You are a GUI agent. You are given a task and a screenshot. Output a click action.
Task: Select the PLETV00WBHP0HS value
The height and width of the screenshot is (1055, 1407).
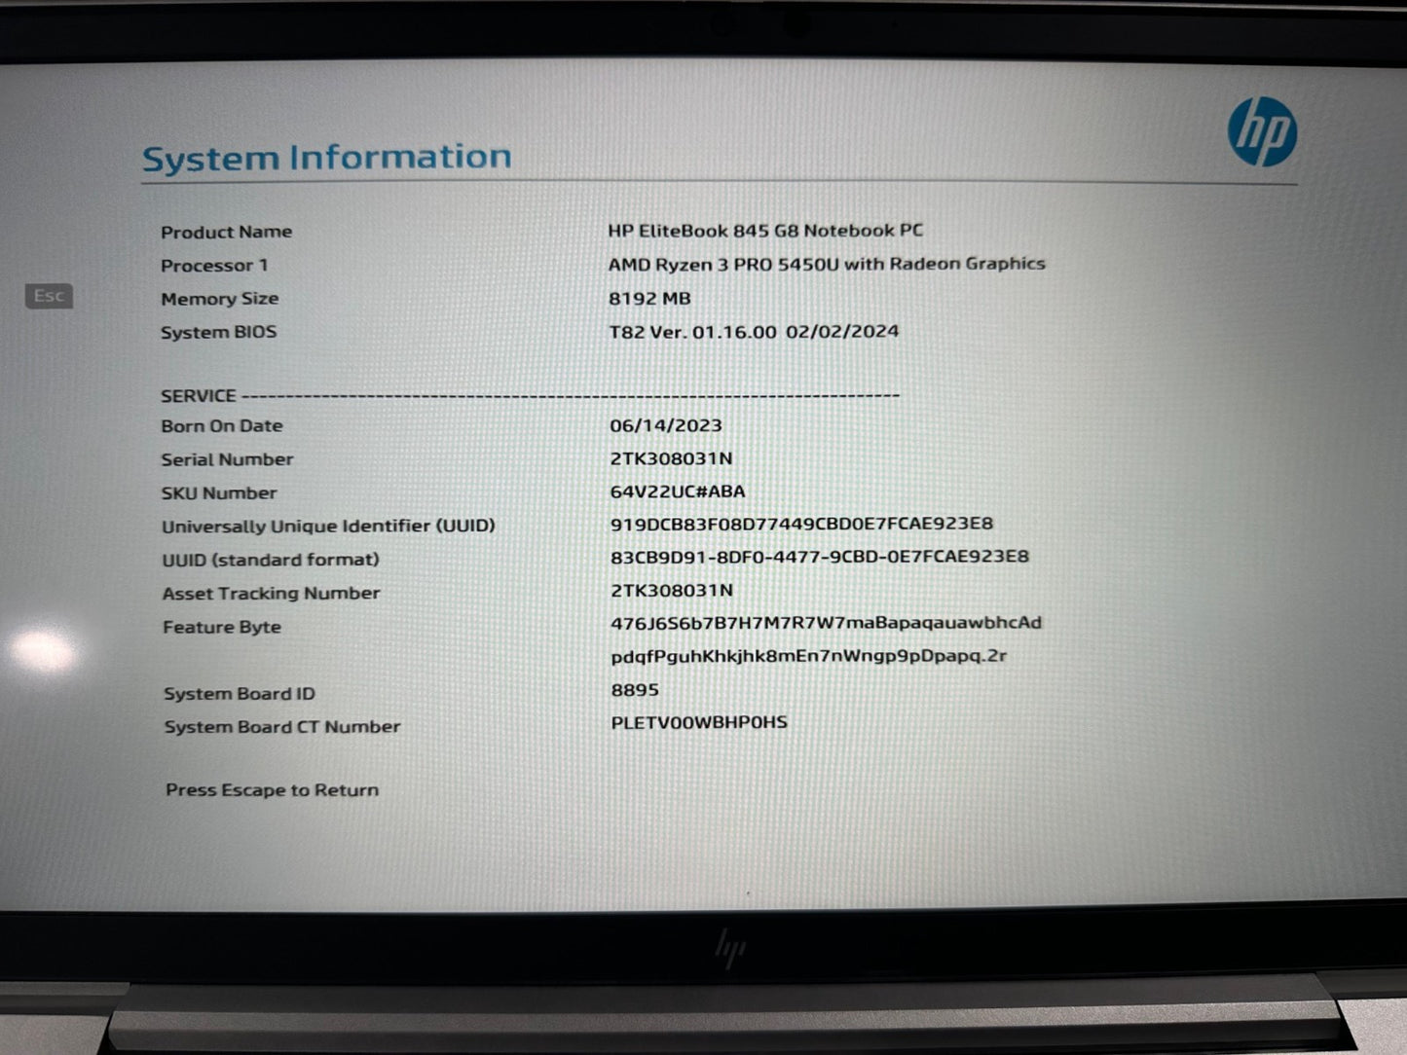point(699,722)
